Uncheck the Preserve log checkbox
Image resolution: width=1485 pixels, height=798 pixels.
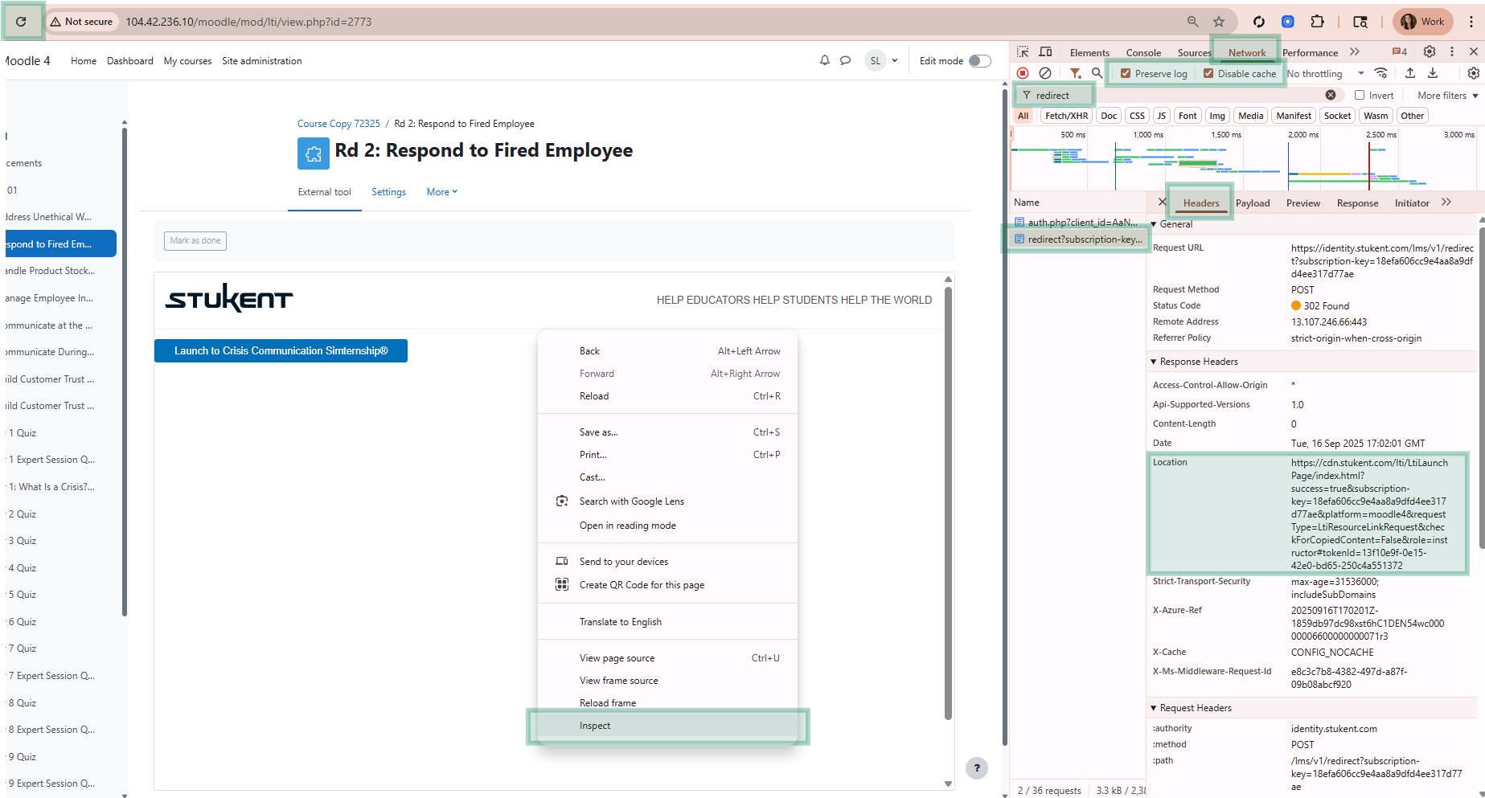click(x=1126, y=73)
